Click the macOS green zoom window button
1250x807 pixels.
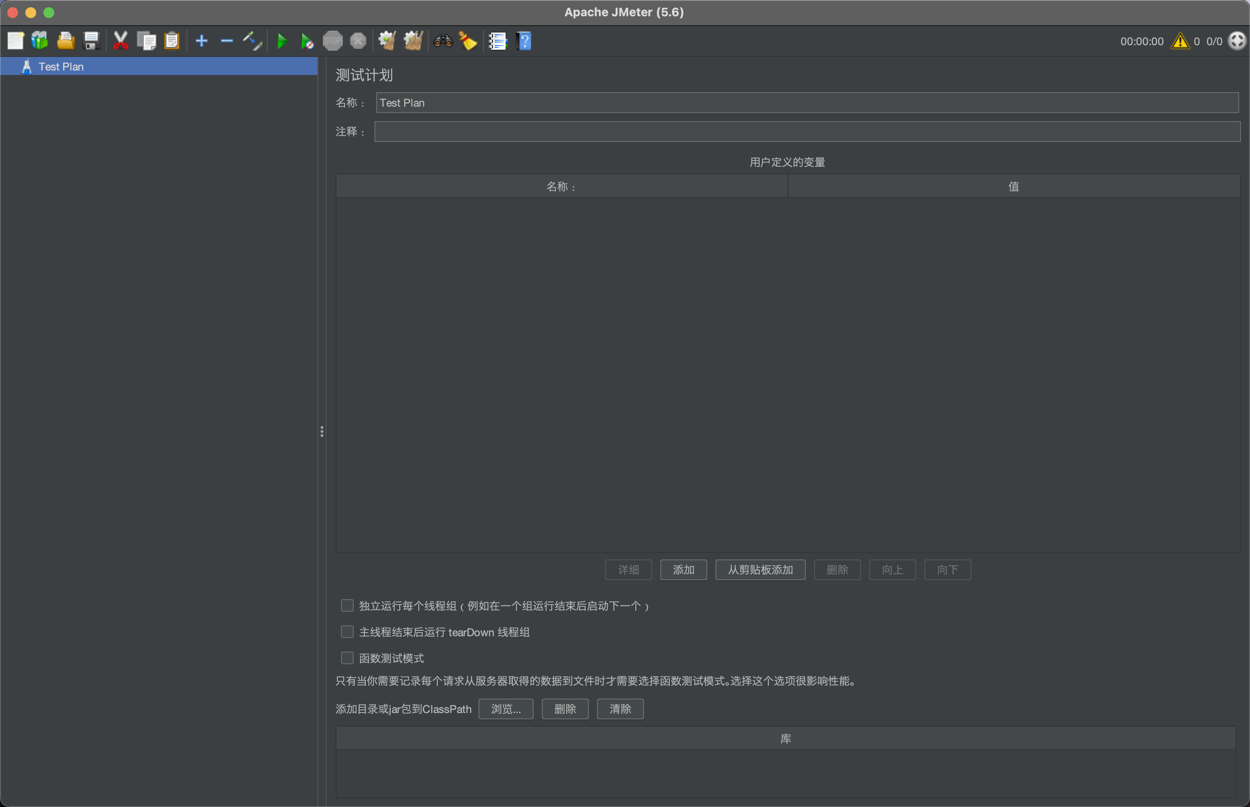(x=49, y=13)
